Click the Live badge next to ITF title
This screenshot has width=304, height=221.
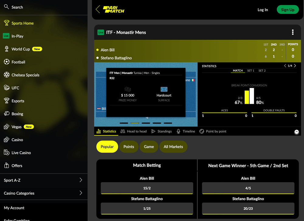[101, 33]
